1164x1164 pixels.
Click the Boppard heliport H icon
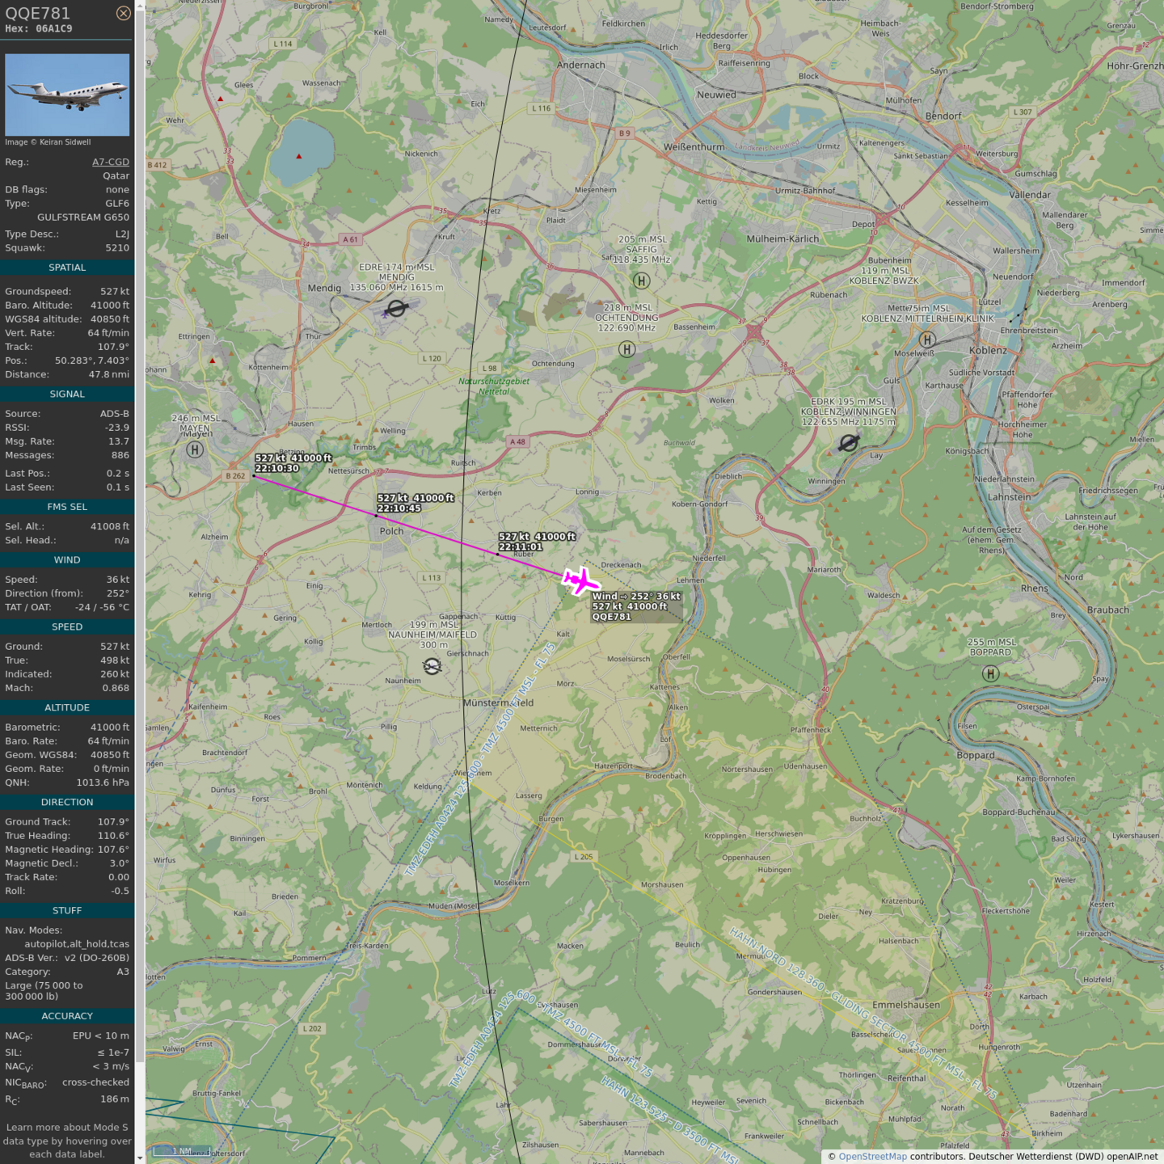coord(990,673)
